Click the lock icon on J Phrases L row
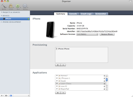This screenshot has height=97, width=133. (105, 78)
